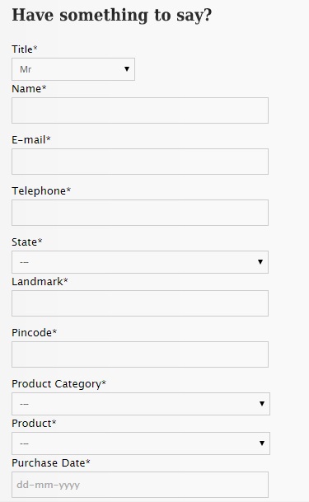Click the E-mail* field label
The width and height of the screenshot is (309, 502).
click(x=31, y=140)
